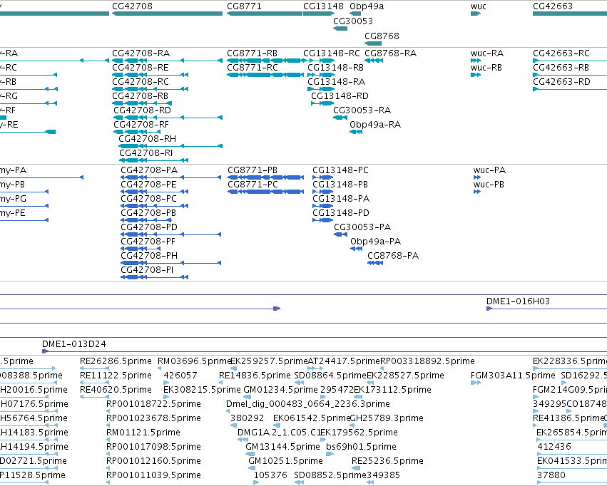Screen dimensions: 607x486
Task: Select the CG42663 gene label
Action: pos(553,6)
